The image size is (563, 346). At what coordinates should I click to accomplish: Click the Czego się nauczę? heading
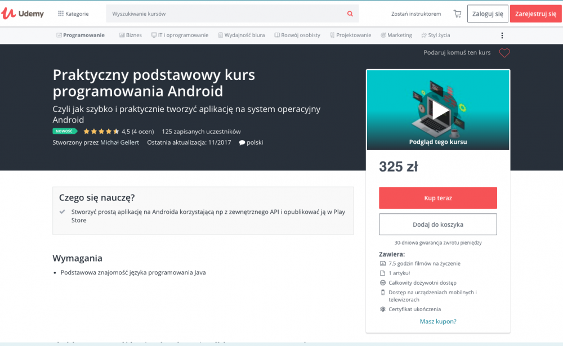point(97,197)
